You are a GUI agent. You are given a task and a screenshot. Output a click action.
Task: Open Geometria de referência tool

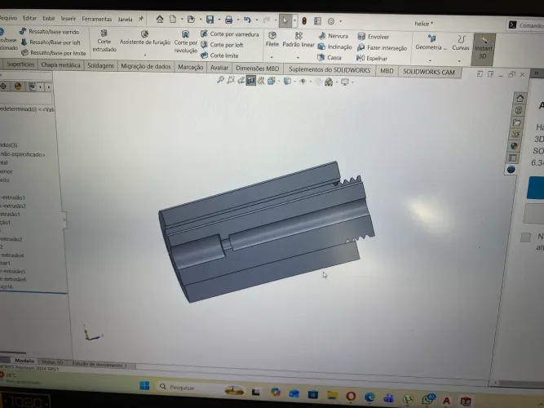point(431,42)
